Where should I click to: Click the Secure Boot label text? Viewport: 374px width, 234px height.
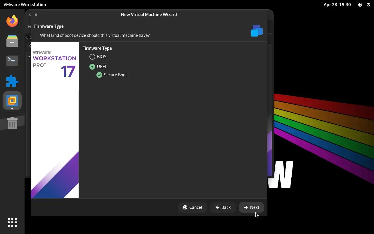(115, 75)
